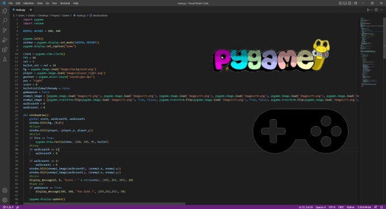
Task: Open the Extensions view
Action: pyautogui.click(x=5, y=49)
